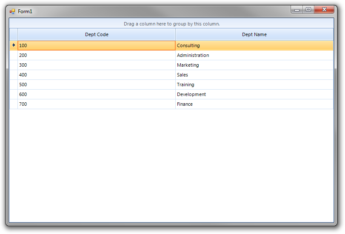
Task: Maximize the Form1 window
Action: pyautogui.click(x=308, y=9)
